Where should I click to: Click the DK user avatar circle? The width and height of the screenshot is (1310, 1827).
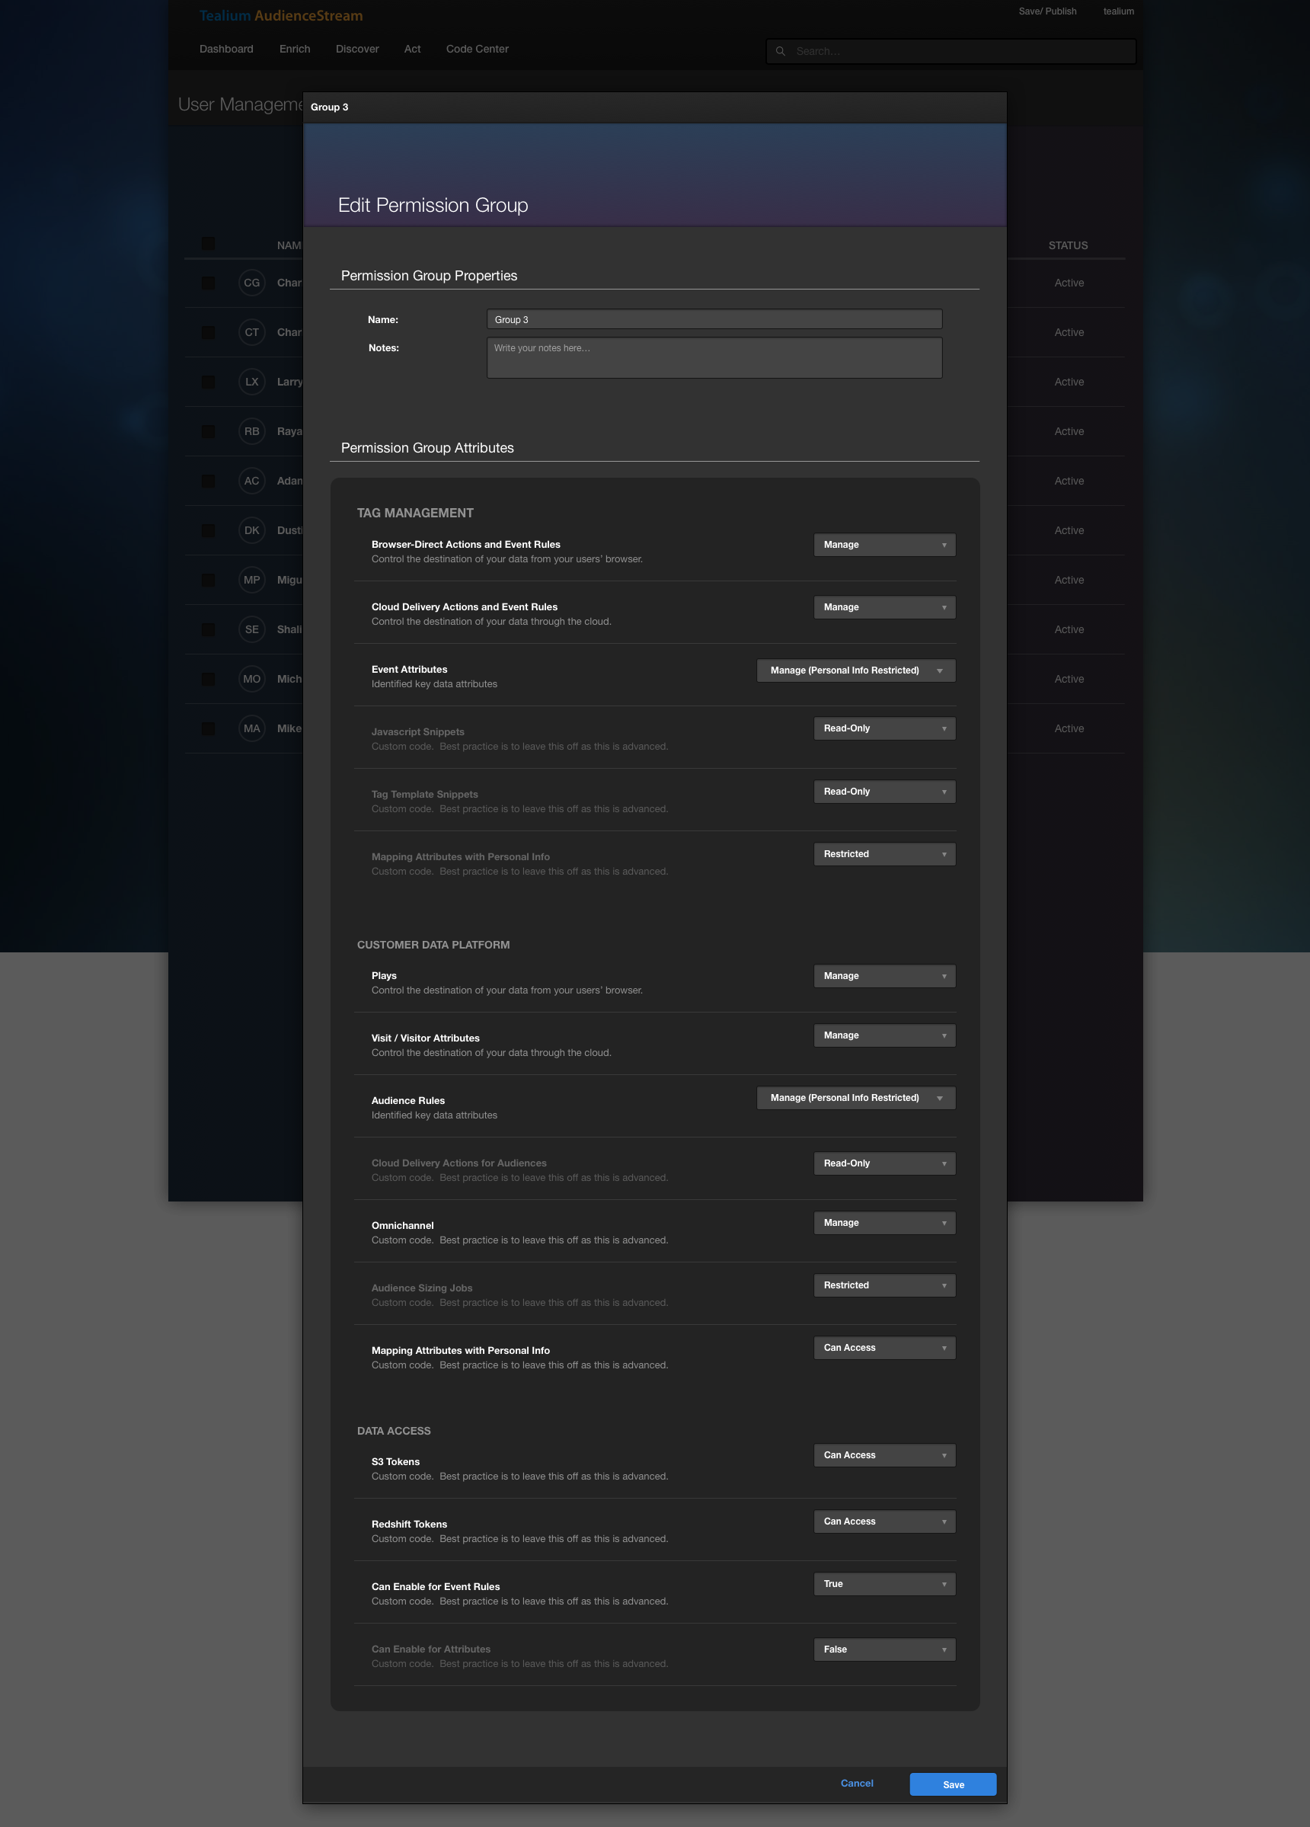pyautogui.click(x=252, y=530)
